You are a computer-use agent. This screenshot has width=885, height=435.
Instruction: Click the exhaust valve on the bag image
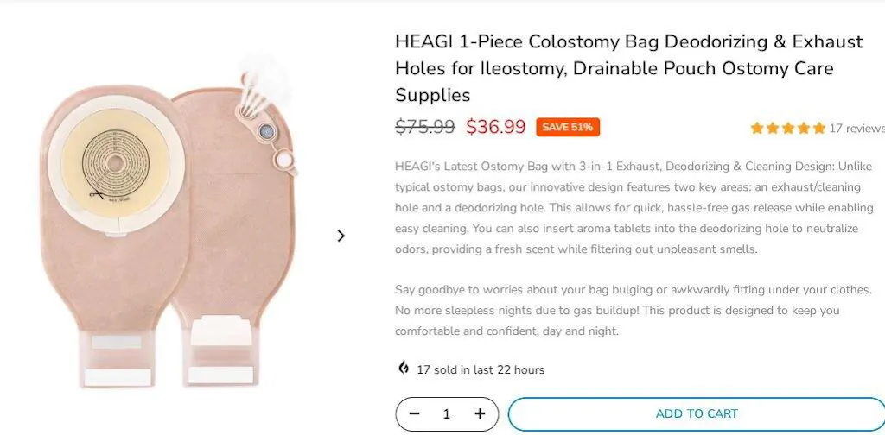click(x=265, y=131)
